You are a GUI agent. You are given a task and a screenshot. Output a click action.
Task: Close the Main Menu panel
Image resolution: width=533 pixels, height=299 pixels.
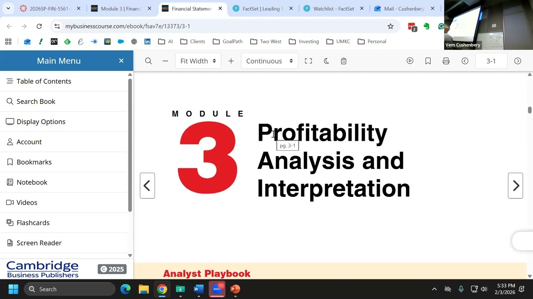coord(121,61)
